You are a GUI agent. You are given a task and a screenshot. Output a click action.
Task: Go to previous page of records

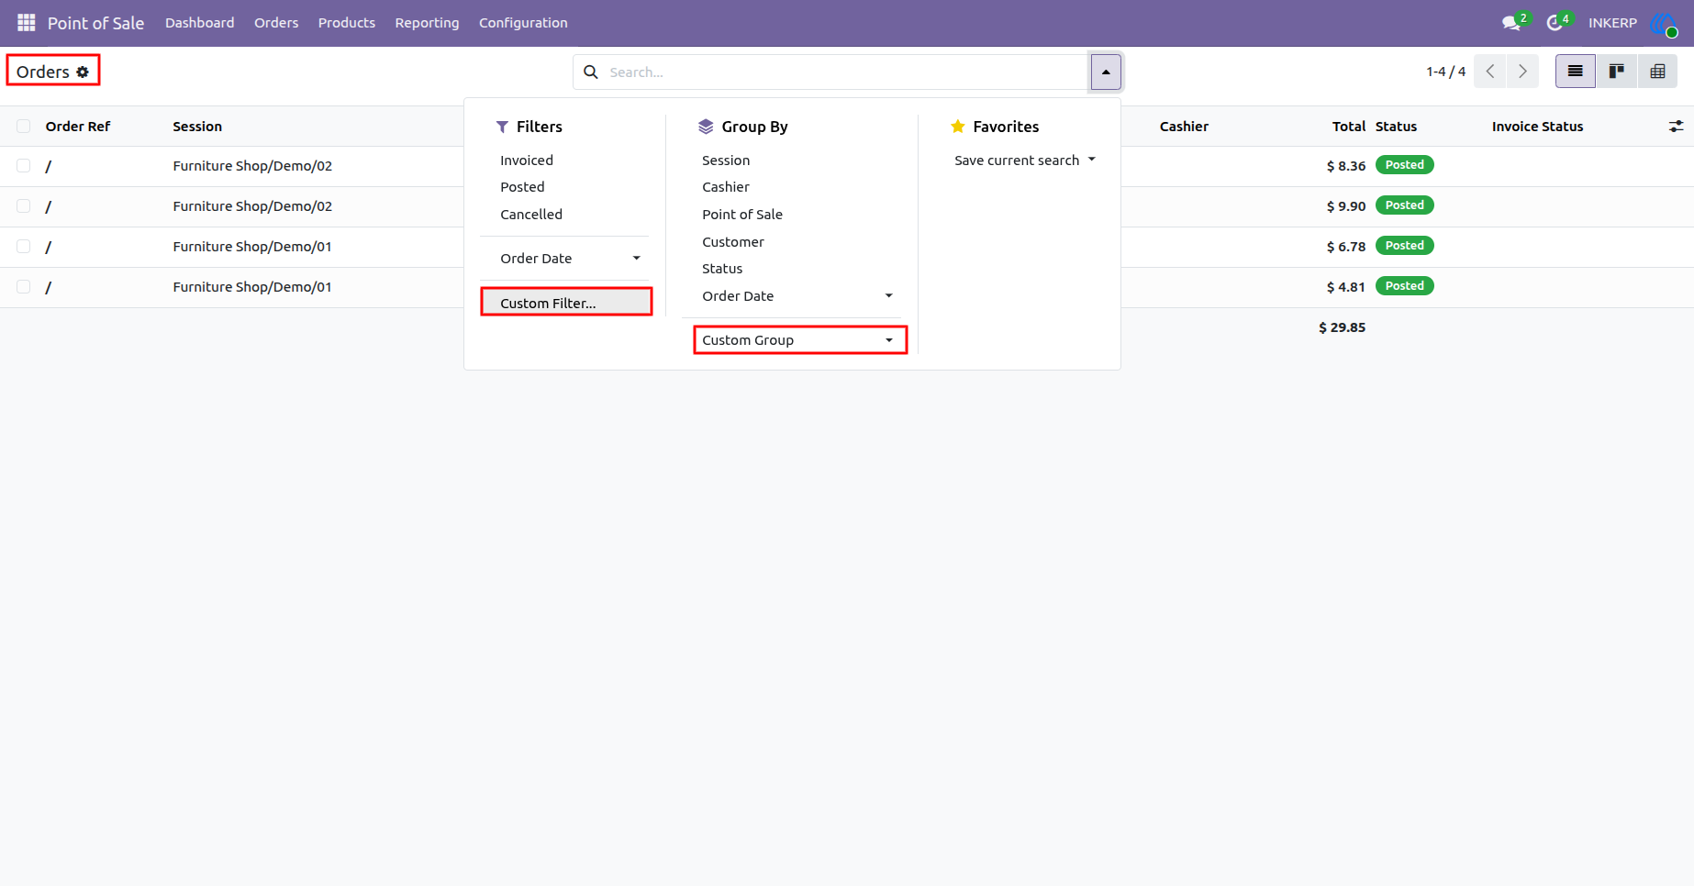(x=1490, y=72)
